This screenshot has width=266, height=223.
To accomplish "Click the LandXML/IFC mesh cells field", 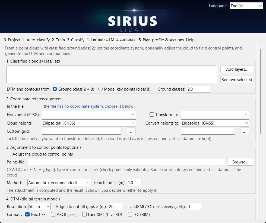I will pos(195,206).
